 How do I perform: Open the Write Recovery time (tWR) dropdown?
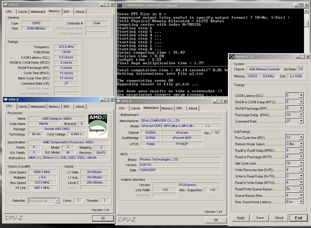301,170
